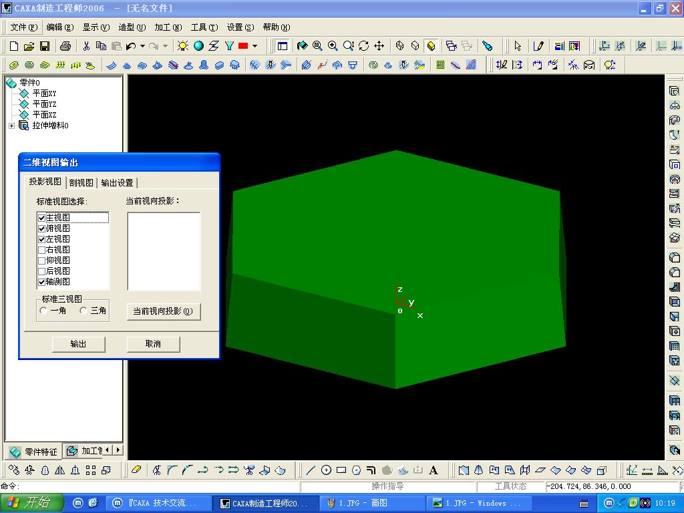The height and width of the screenshot is (513, 684).
Task: Open the 设置(S) menu
Action: [240, 27]
